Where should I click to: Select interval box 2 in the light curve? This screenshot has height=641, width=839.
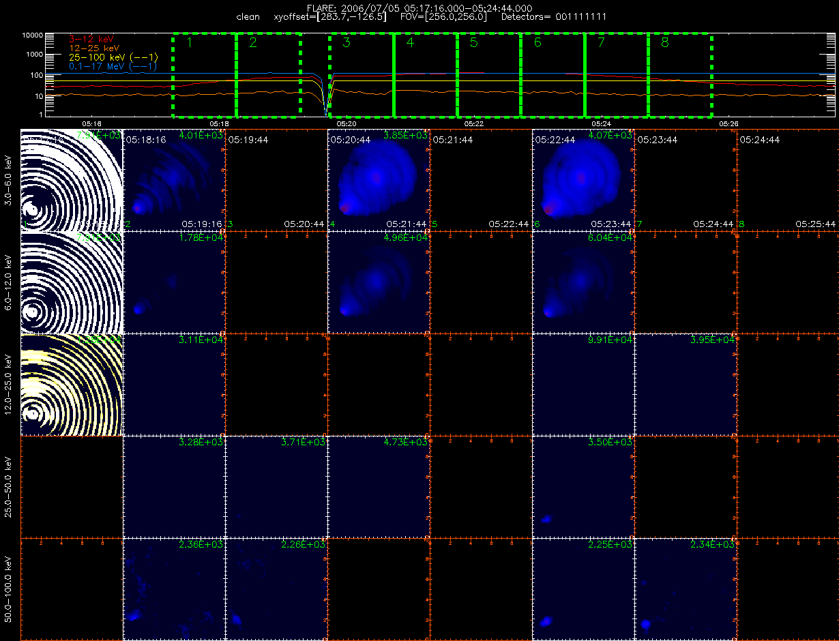pos(269,74)
